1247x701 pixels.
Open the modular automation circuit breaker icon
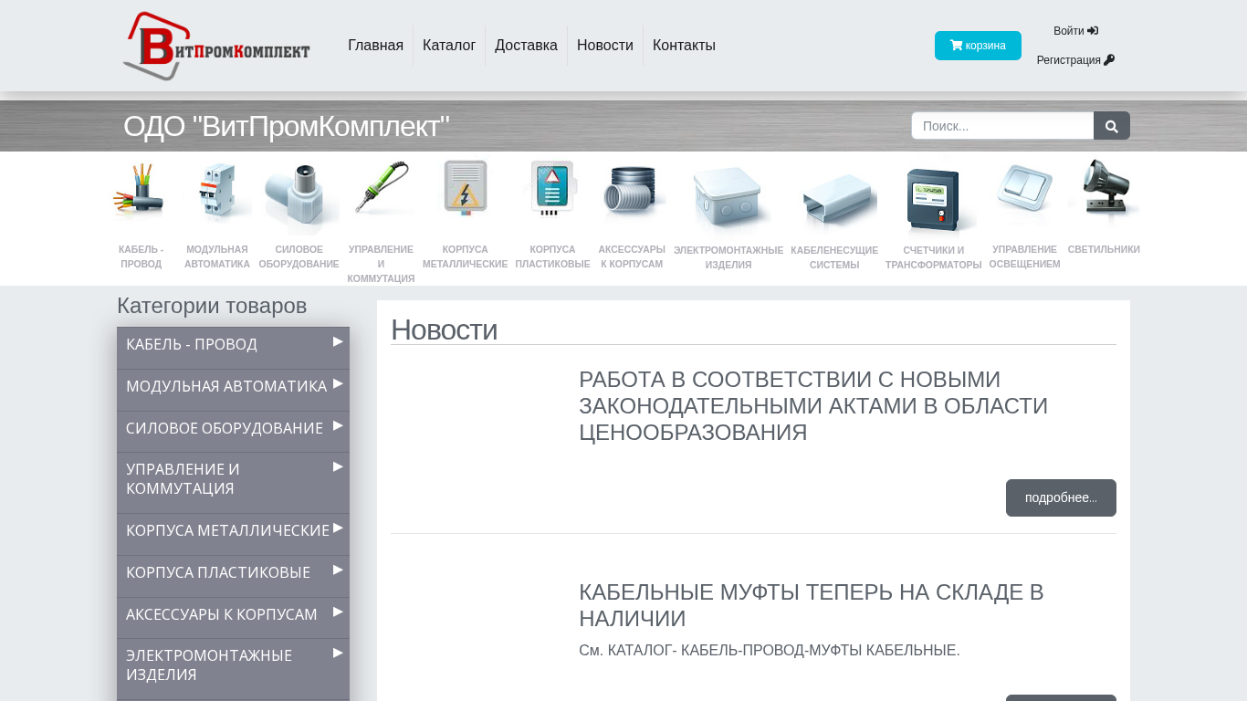[217, 192]
